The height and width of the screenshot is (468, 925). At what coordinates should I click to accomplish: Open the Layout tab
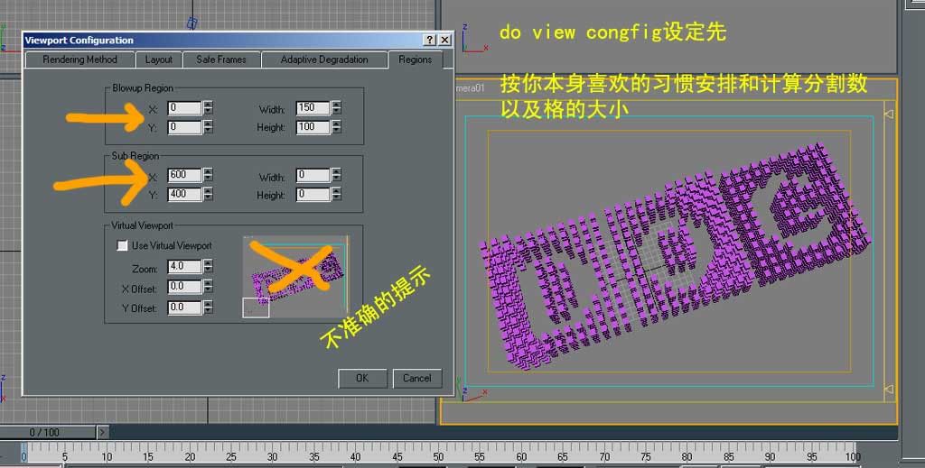[x=159, y=60]
